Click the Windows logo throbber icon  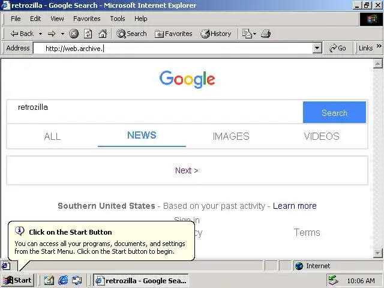371,19
